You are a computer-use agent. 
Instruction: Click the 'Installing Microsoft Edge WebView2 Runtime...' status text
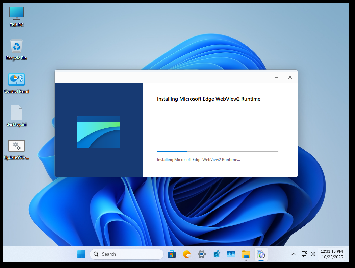tap(198, 160)
